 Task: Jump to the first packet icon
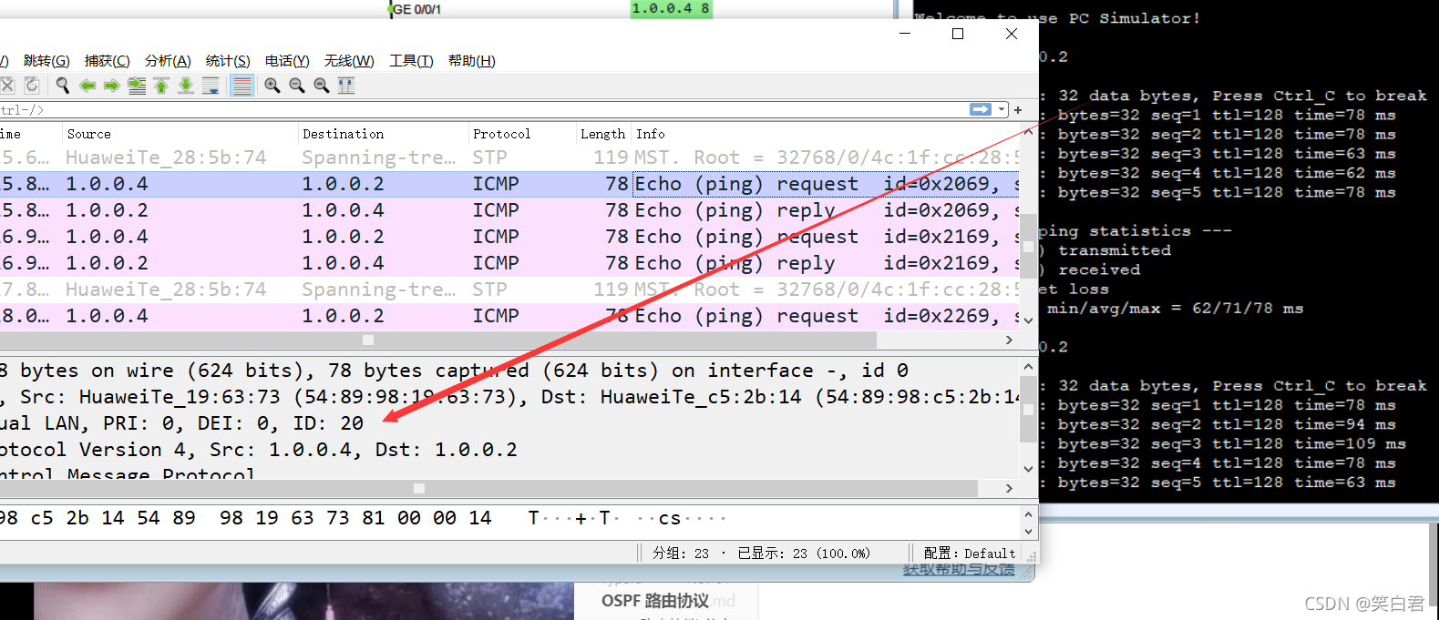pyautogui.click(x=161, y=86)
